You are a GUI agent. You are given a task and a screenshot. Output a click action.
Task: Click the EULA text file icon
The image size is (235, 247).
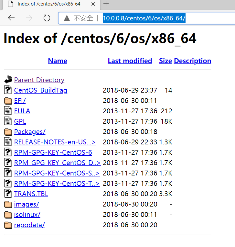coord(8,111)
